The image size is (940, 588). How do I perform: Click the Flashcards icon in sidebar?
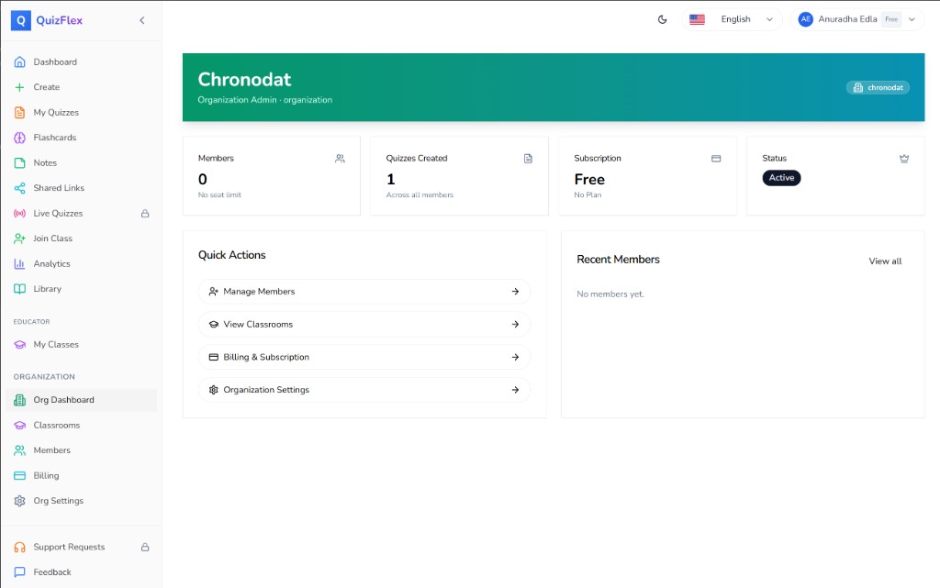20,138
